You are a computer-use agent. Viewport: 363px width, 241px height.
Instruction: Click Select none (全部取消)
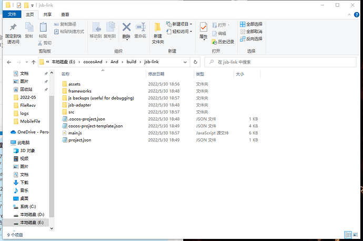pos(251,32)
